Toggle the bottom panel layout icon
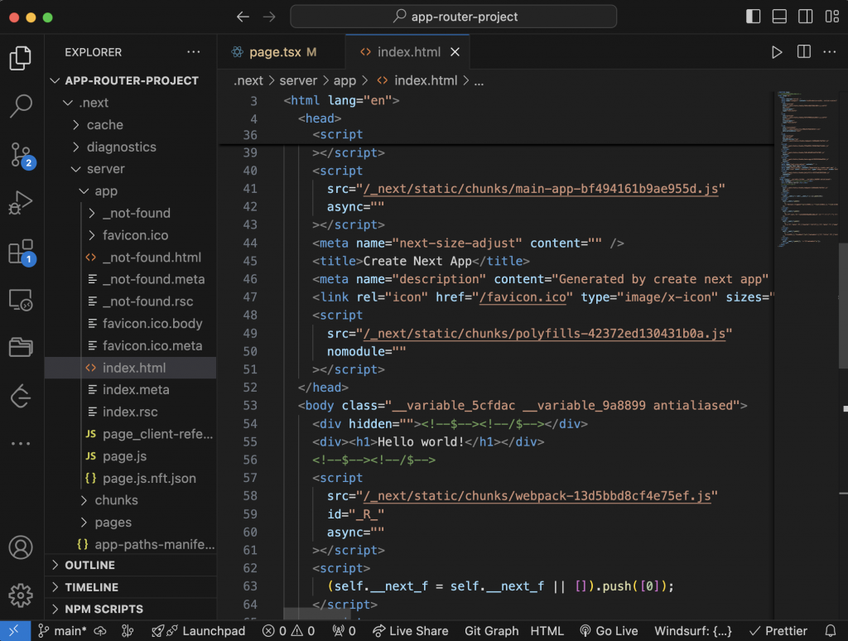 [779, 17]
